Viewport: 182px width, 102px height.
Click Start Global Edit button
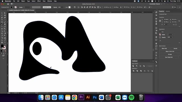[169, 57]
